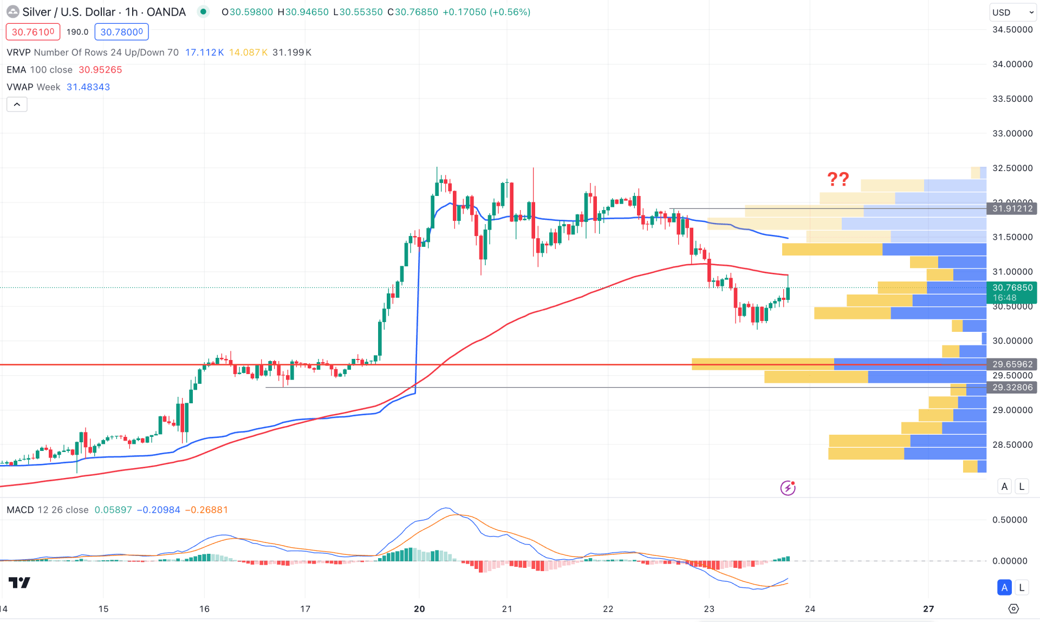Viewport: 1040px width, 622px height.
Task: Open the USD currency dropdown
Action: (1012, 12)
